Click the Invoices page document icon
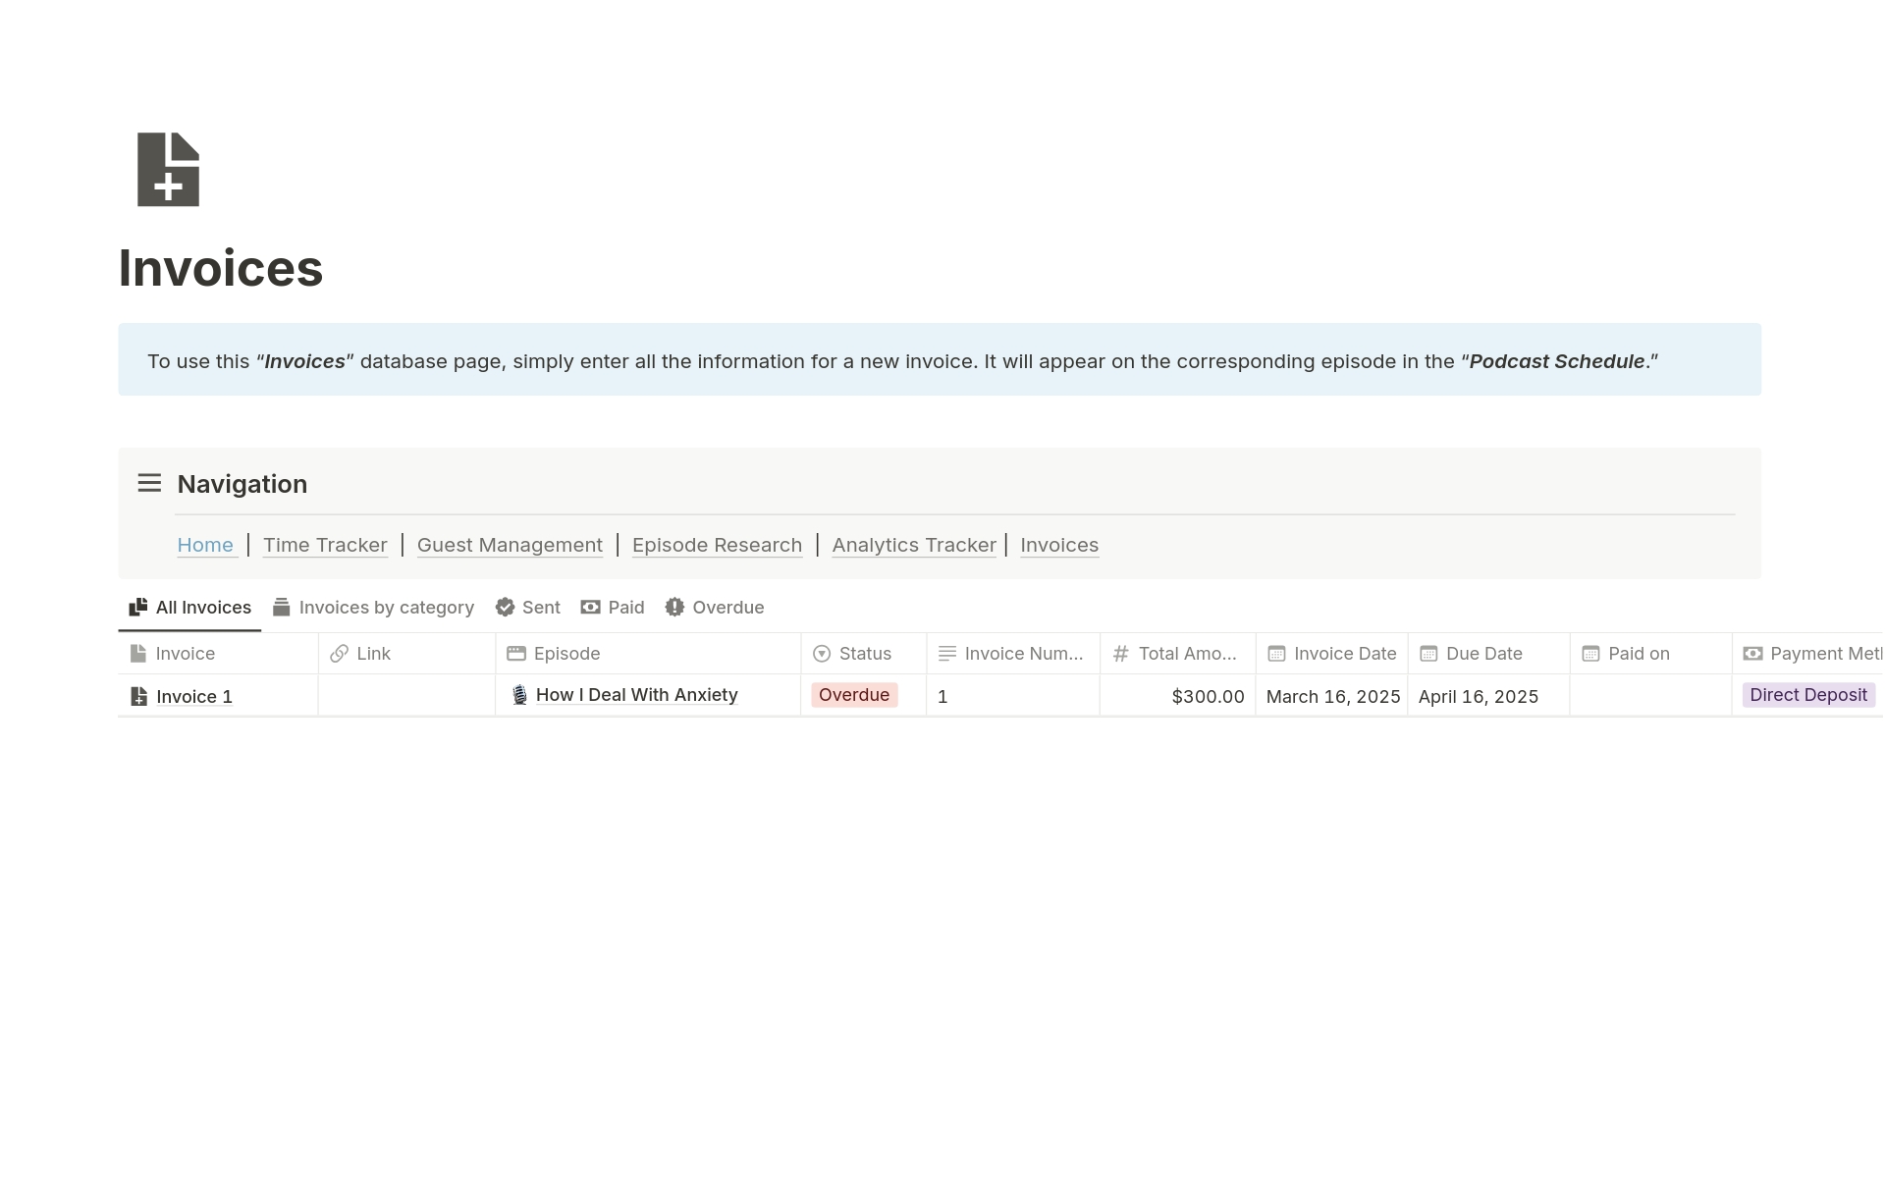 point(168,169)
